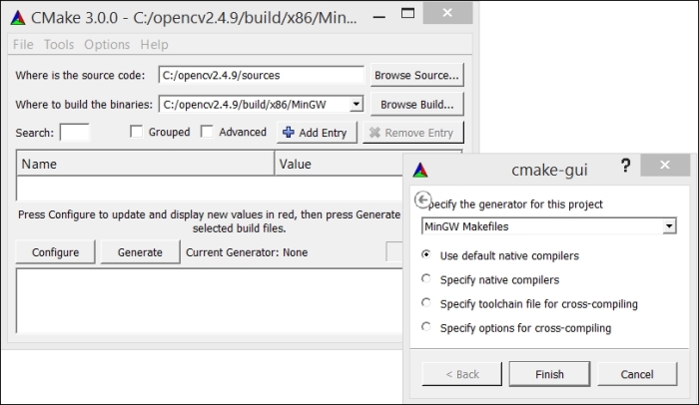Select Specify native compilers option
The height and width of the screenshot is (405, 699).
tap(490, 279)
